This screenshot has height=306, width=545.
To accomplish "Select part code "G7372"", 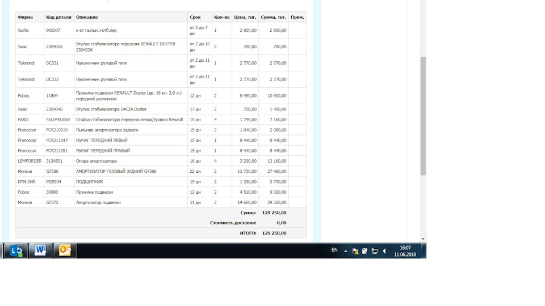I will [x=52, y=202].
